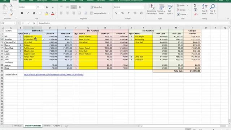The width and height of the screenshot is (231, 130).
Task: Click the Borders icon
Action: [x=40, y=13]
